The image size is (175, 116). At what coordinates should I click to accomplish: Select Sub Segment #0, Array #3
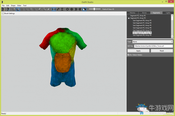tap(142, 21)
